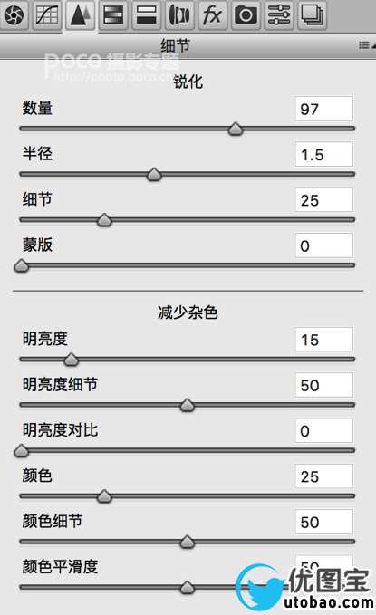The width and height of the screenshot is (376, 615).
Task: Open the Lens Corrections panel icon
Action: (179, 14)
